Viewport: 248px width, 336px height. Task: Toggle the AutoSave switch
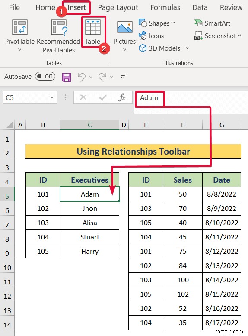click(45, 76)
